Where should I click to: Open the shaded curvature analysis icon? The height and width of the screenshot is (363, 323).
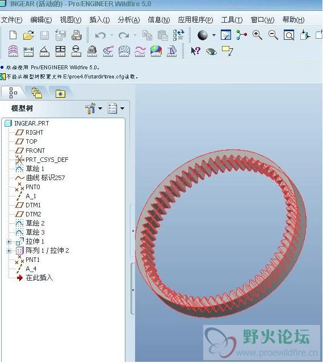156,51
